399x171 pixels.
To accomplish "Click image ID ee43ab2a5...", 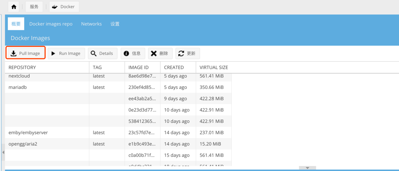I will pyautogui.click(x=142, y=99).
